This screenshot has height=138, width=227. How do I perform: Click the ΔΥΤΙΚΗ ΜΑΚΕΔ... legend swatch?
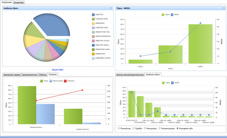(x=93, y=45)
